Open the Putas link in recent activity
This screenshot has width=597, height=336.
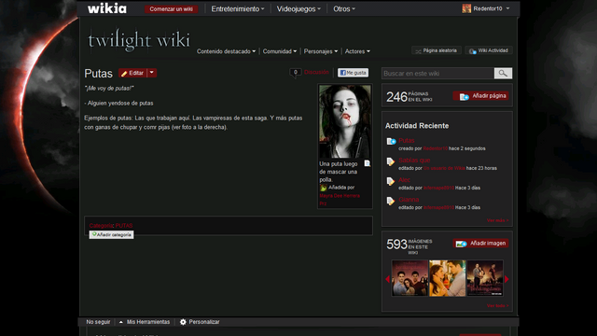pos(407,141)
